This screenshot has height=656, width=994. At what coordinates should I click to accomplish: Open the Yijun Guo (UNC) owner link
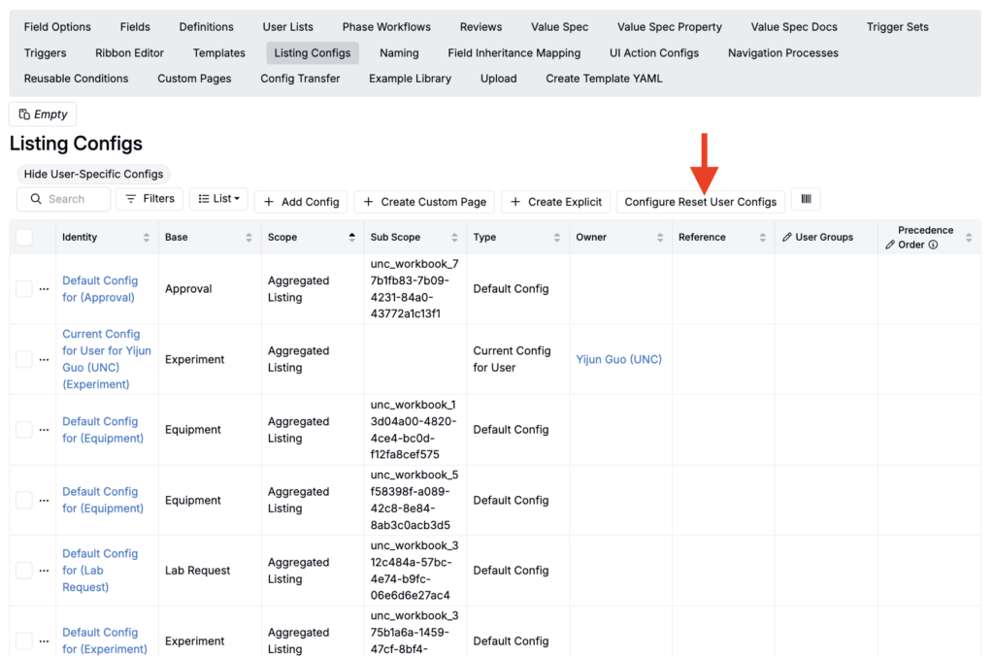click(x=618, y=359)
